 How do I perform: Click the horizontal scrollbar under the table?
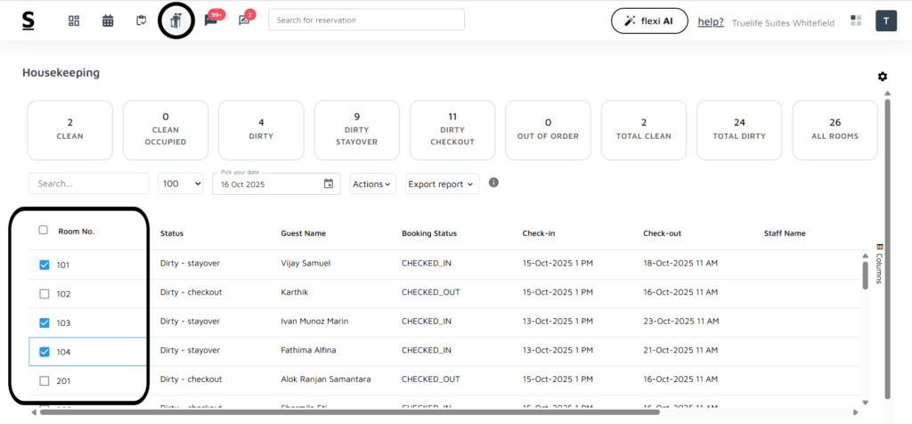347,412
